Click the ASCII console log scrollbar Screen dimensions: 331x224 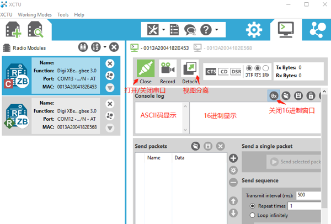(185, 118)
